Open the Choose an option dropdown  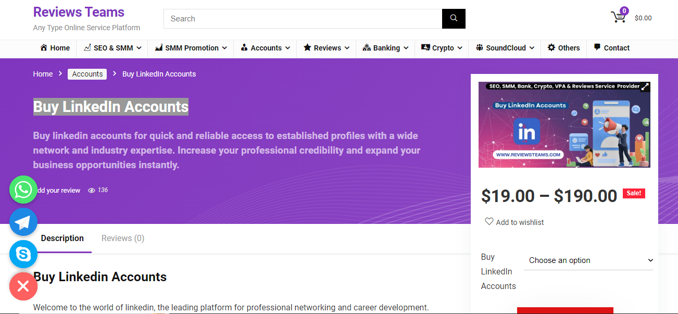click(x=588, y=260)
